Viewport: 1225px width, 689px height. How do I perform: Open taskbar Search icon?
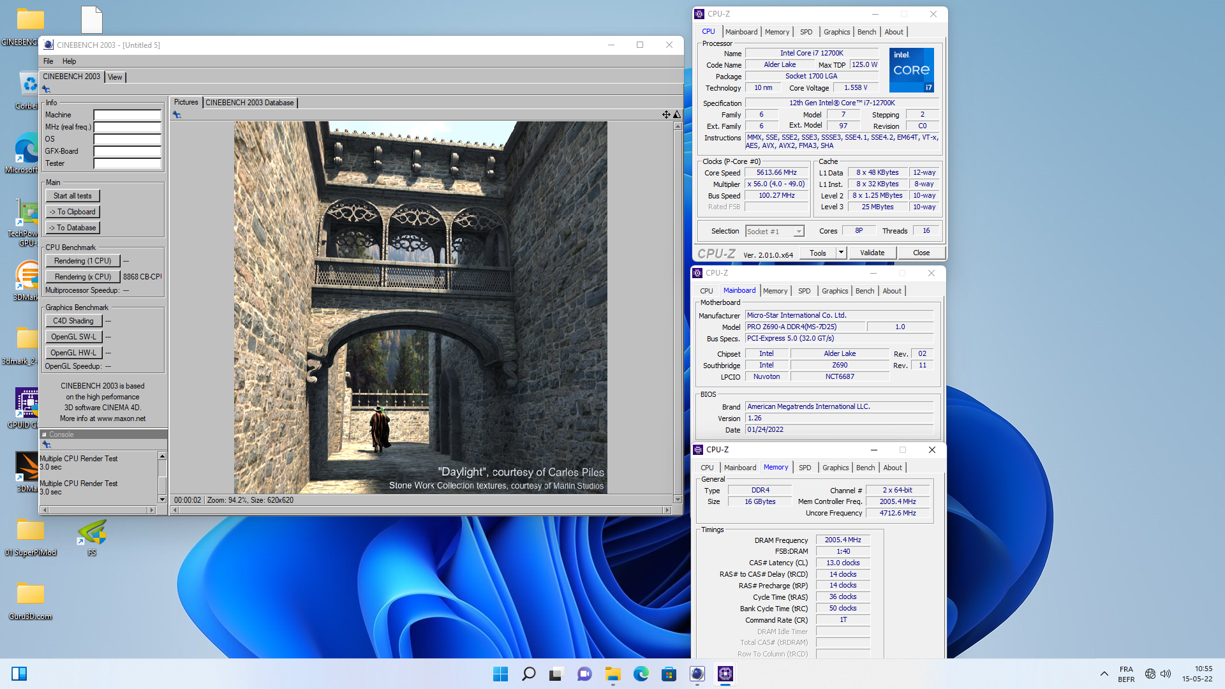(x=528, y=674)
